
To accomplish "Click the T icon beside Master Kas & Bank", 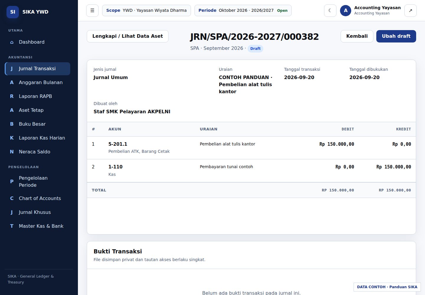I will pyautogui.click(x=12, y=226).
